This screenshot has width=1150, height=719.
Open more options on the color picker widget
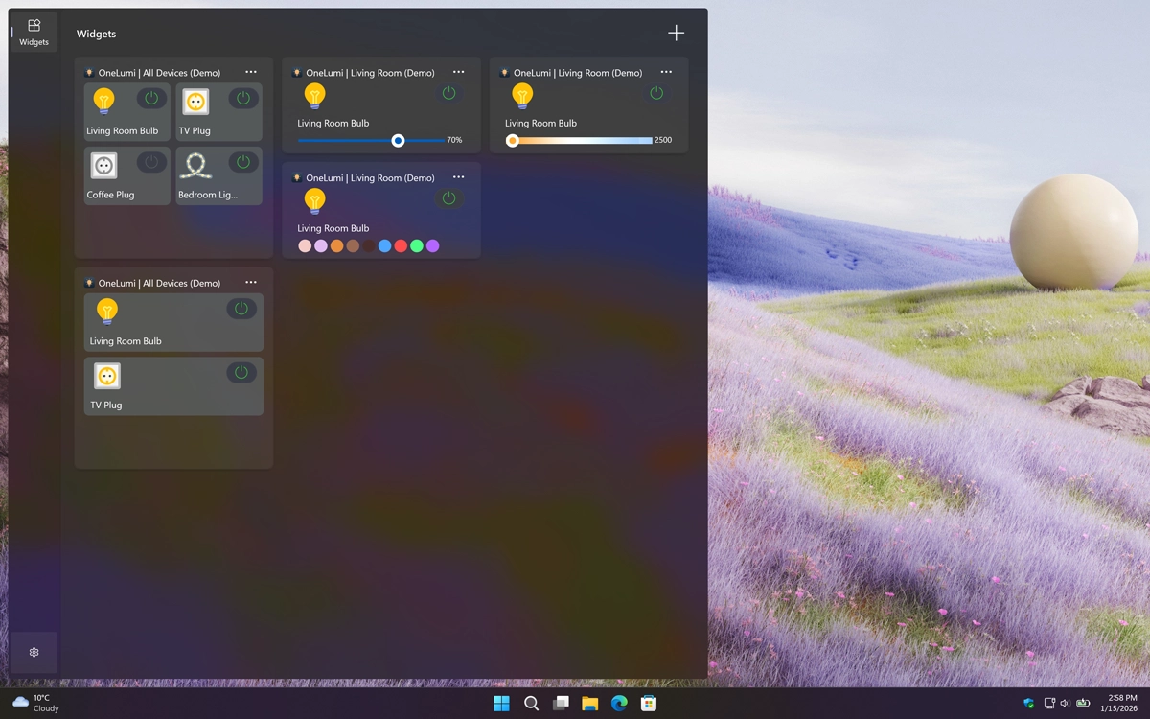coord(458,177)
